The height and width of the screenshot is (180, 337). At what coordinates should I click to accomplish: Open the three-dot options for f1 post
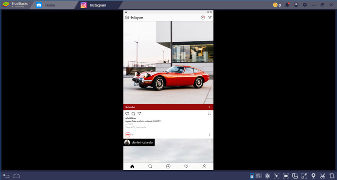[x=209, y=135]
